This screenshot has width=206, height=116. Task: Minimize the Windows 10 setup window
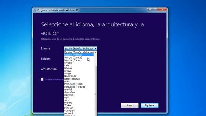pyautogui.click(x=150, y=9)
